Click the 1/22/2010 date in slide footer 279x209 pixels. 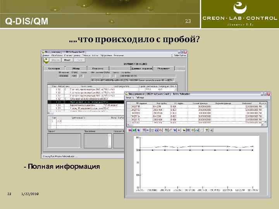coord(30,194)
